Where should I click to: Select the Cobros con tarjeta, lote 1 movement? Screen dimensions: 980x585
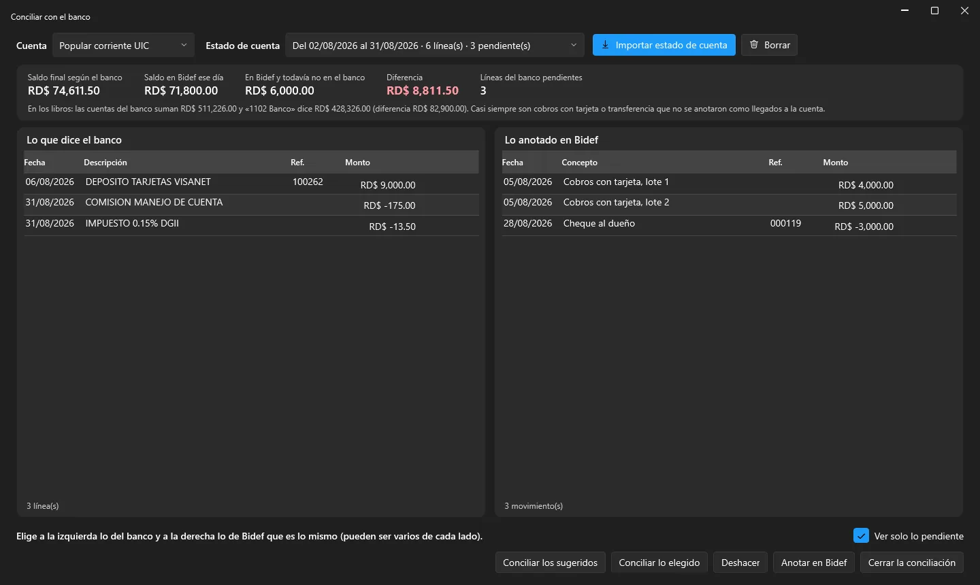(x=729, y=184)
